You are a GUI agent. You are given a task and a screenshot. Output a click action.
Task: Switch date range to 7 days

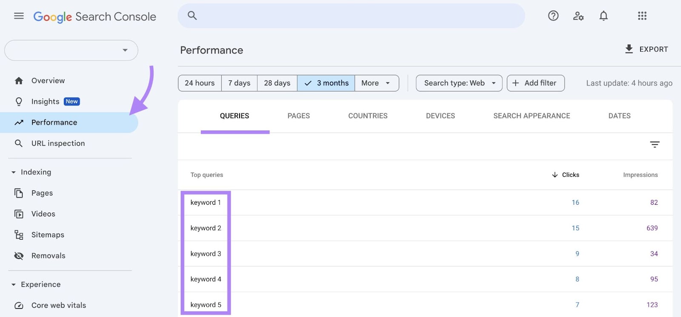tap(239, 83)
